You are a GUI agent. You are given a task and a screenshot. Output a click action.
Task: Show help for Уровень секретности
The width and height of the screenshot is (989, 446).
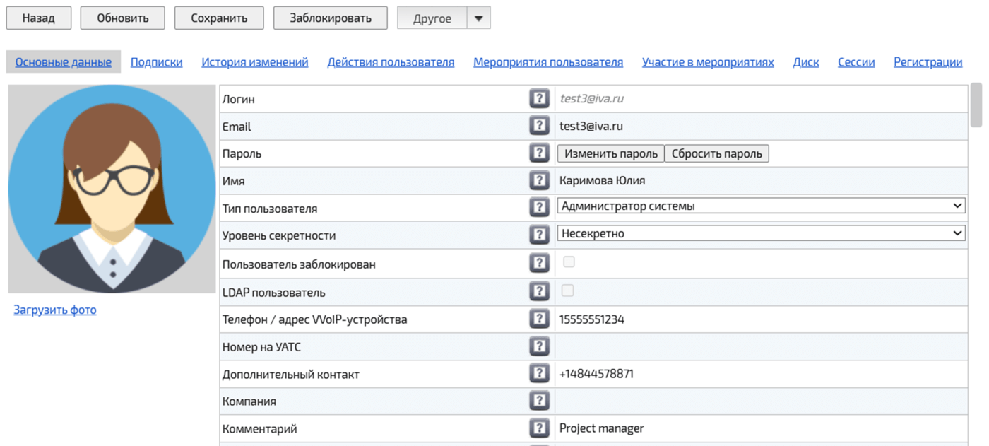pyautogui.click(x=539, y=235)
